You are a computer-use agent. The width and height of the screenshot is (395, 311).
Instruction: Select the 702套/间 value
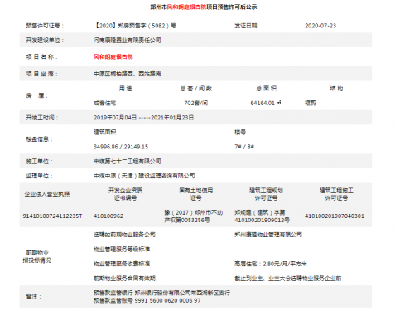tap(196, 103)
